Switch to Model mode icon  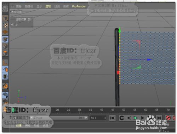pos(5,18)
